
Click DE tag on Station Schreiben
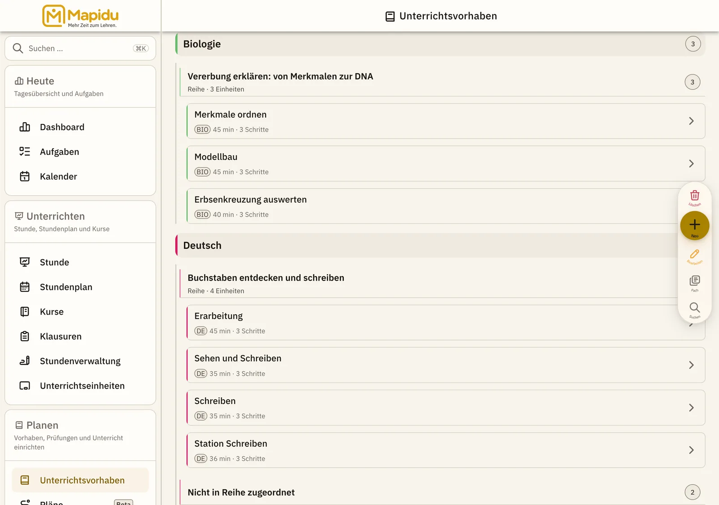click(x=201, y=459)
